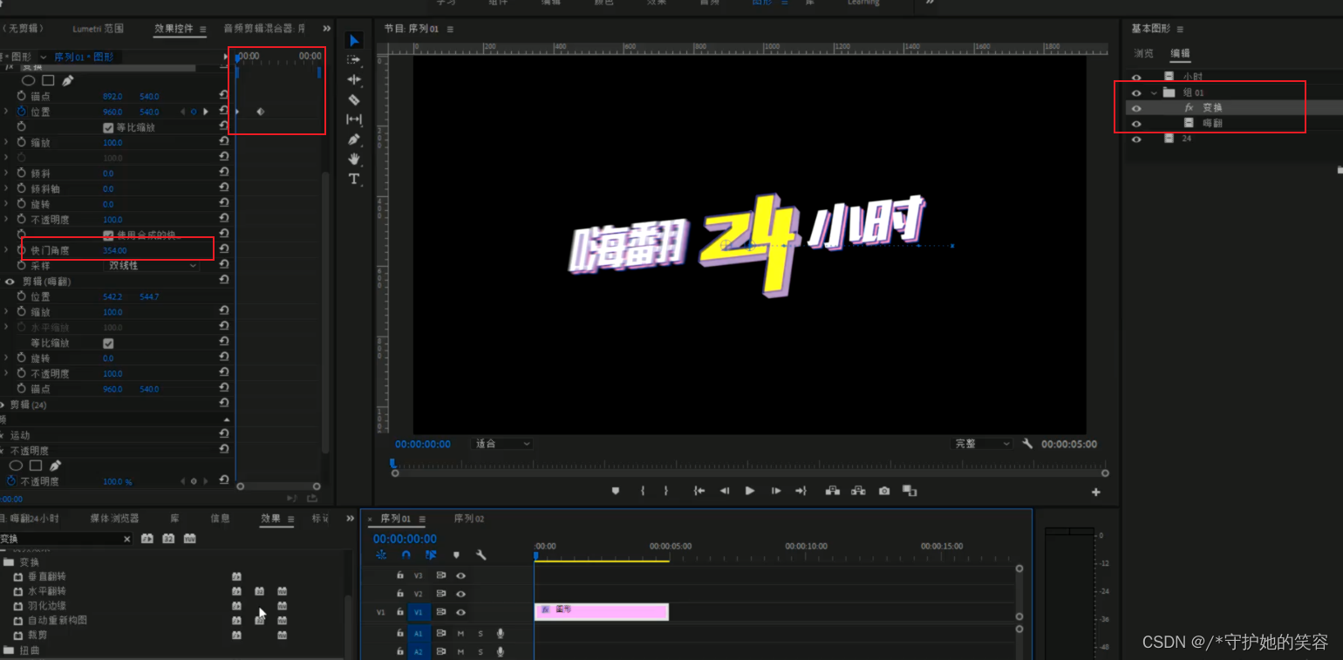This screenshot has width=1343, height=660.
Task: Go to In point
Action: [699, 491]
